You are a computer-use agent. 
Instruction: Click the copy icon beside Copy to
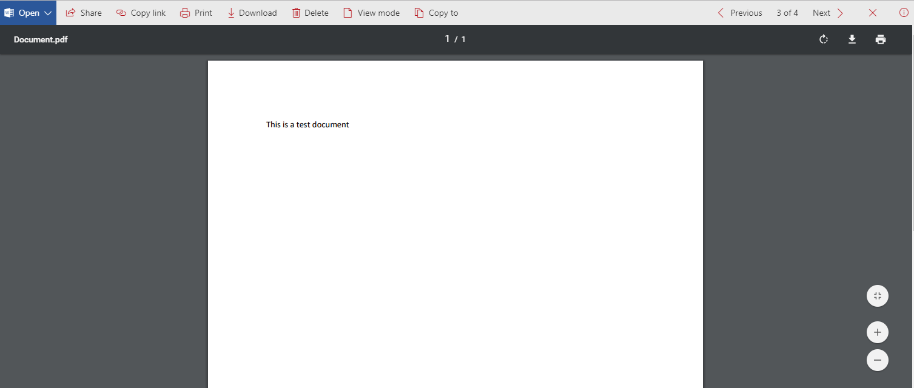click(x=419, y=13)
